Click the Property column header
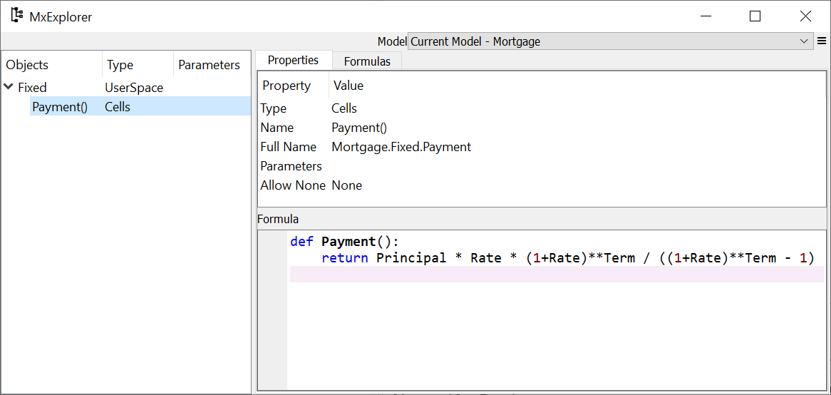Viewport: 831px width, 395px height. (293, 85)
